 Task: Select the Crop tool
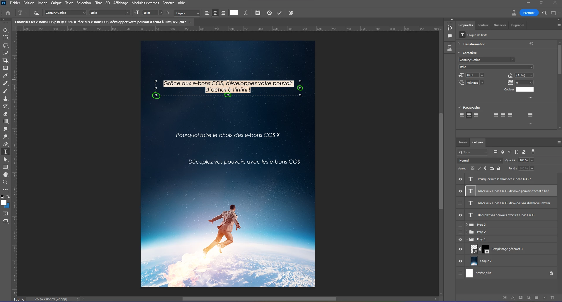click(x=5, y=60)
